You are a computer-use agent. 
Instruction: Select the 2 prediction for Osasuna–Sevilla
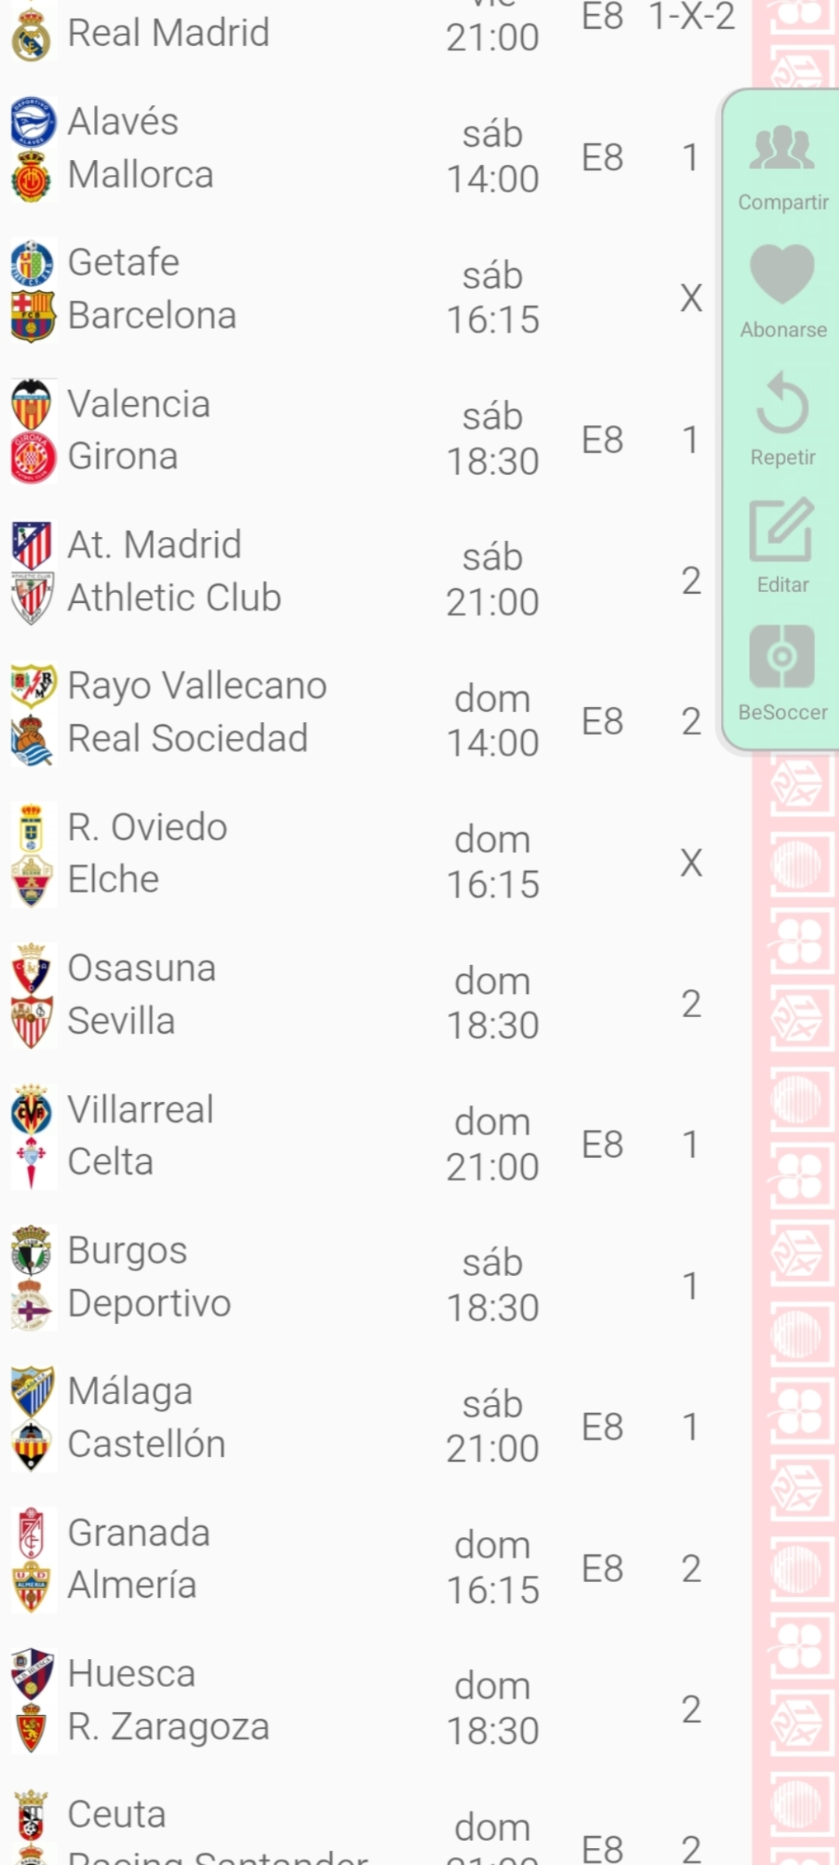(691, 1004)
